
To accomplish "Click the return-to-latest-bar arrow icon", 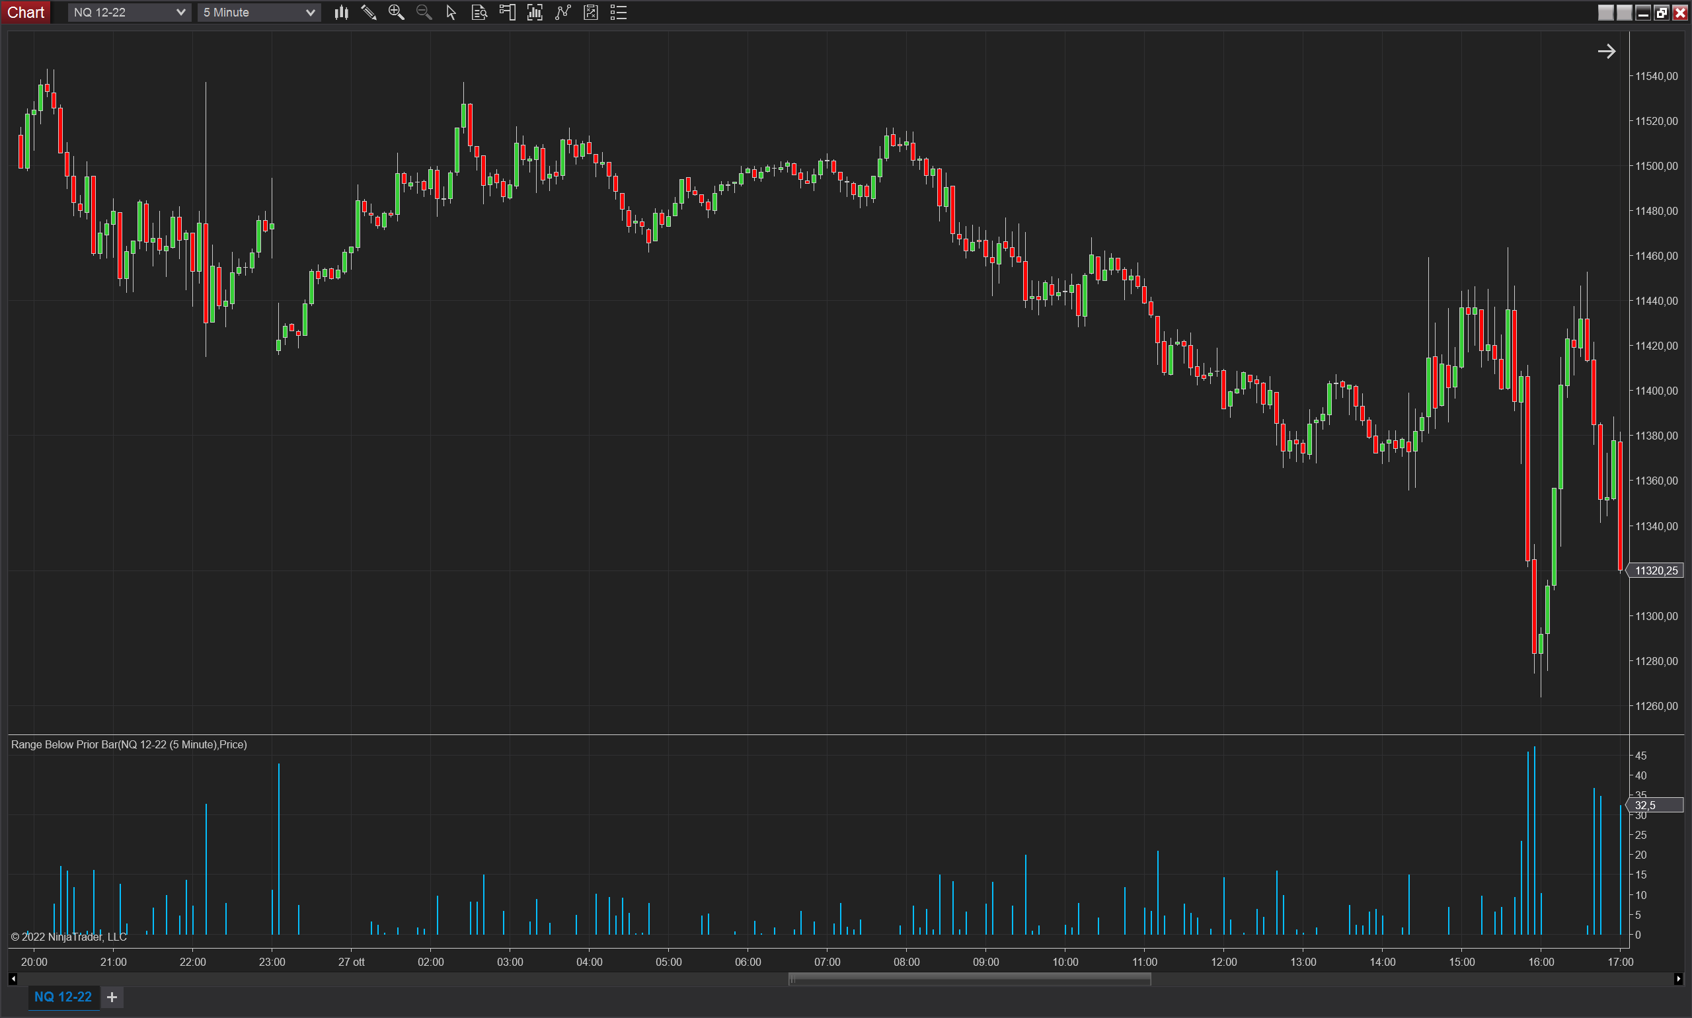I will click(x=1606, y=52).
